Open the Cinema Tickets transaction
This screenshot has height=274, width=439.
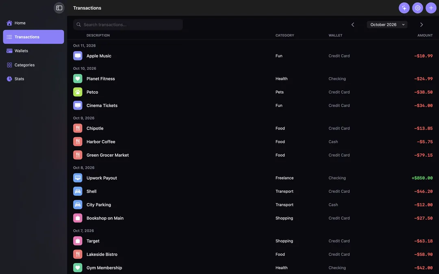pos(253,106)
